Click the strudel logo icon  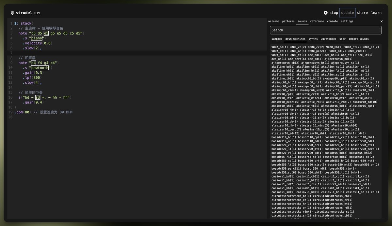[12, 13]
